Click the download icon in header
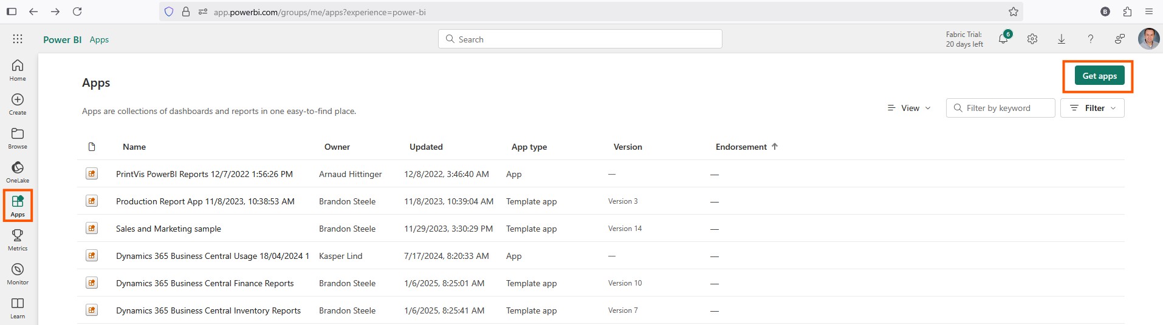This screenshot has width=1163, height=325. [x=1062, y=39]
